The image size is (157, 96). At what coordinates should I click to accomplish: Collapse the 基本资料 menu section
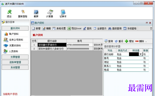point(15,28)
